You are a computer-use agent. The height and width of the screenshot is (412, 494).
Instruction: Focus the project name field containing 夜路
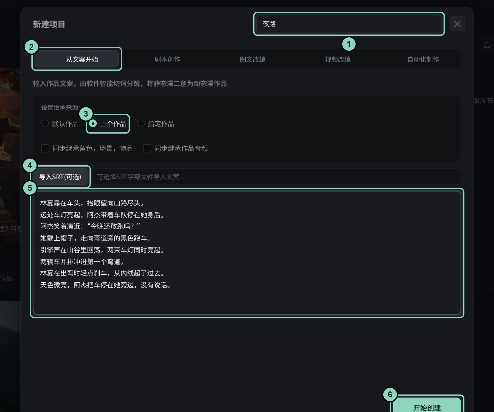(349, 24)
